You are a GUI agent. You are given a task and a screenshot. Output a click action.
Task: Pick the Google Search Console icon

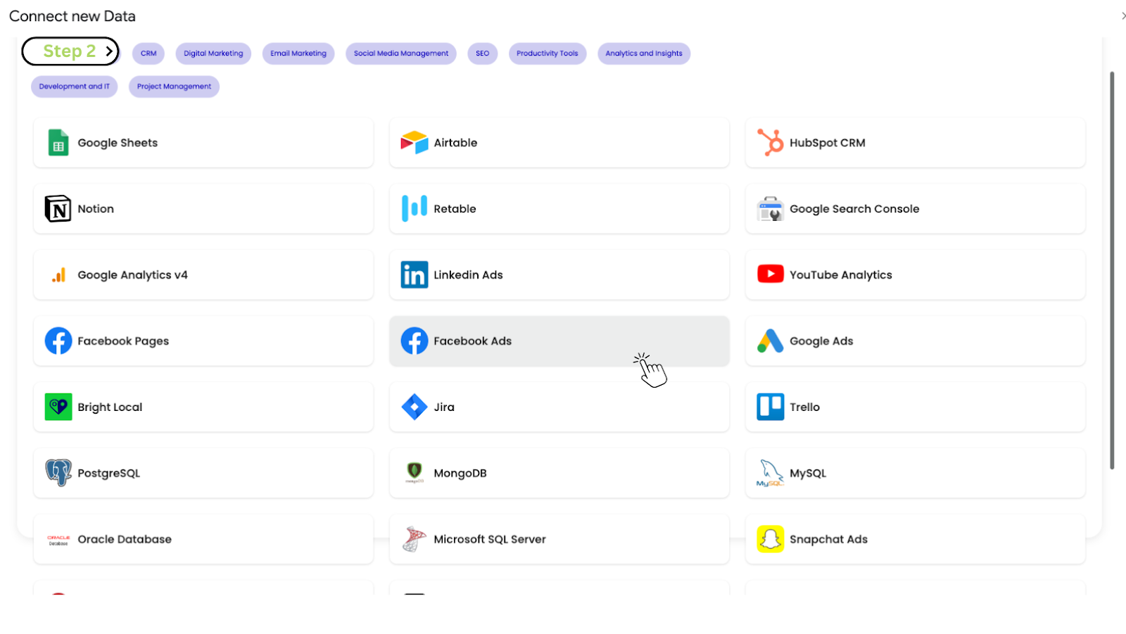point(771,209)
